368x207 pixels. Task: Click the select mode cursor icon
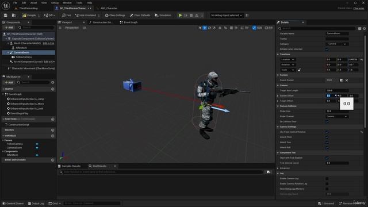[200, 28]
